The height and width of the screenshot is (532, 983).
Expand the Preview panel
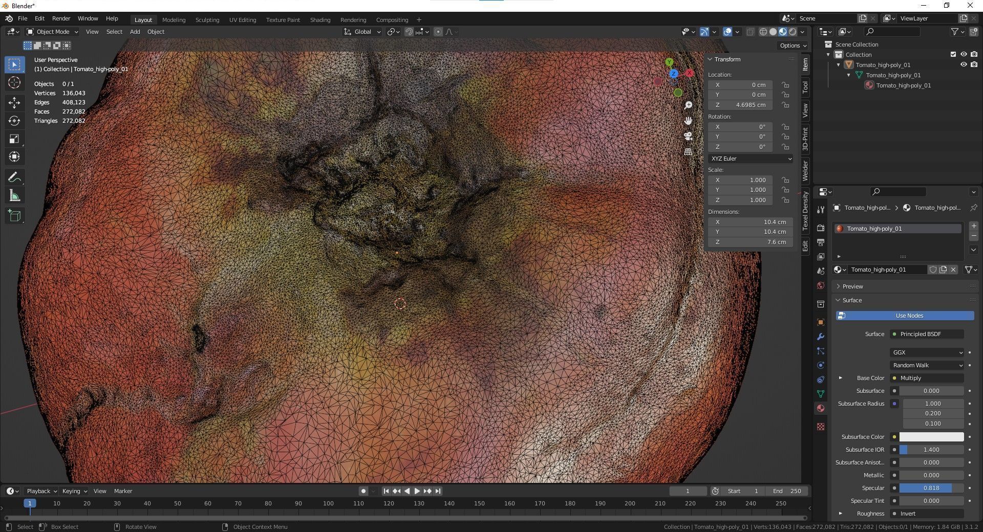click(852, 286)
